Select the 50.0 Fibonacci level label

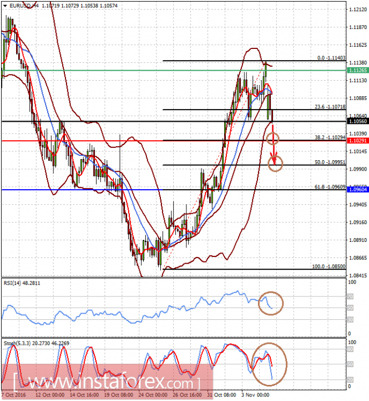pyautogui.click(x=330, y=162)
